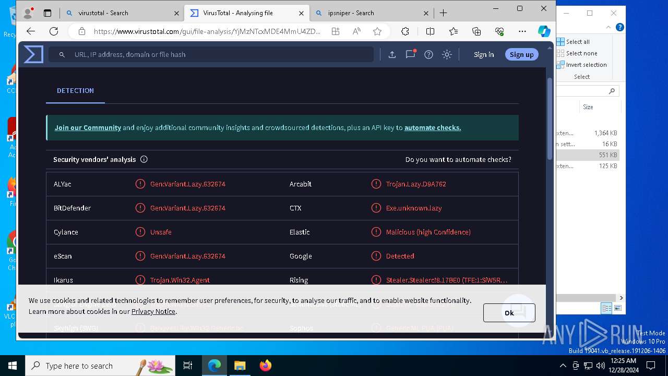Reload the page with the refresh icon

tap(54, 31)
